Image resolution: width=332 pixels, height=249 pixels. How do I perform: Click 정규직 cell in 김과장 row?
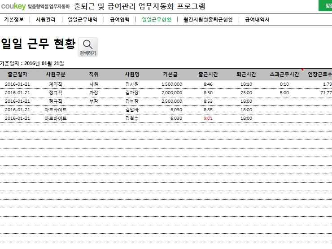point(56,93)
